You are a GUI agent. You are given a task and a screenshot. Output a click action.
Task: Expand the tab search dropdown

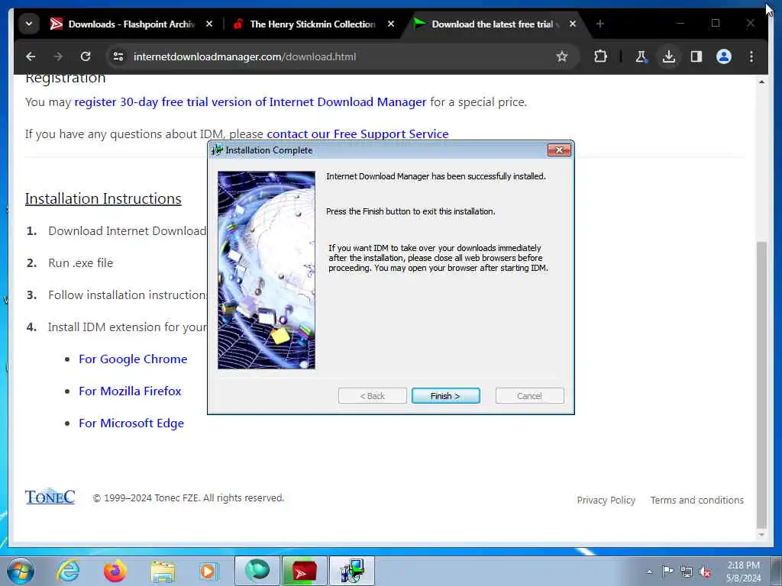pyautogui.click(x=29, y=24)
